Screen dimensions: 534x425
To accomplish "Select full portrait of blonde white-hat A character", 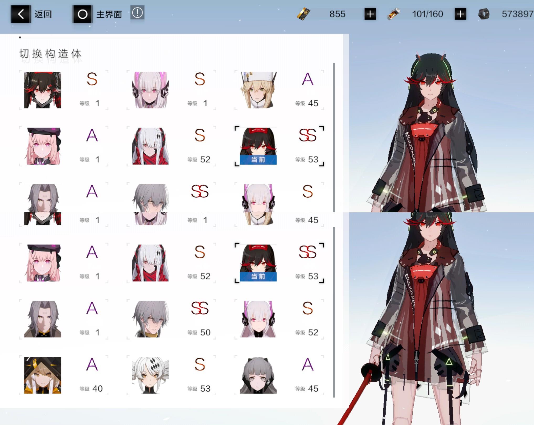I will point(258,90).
